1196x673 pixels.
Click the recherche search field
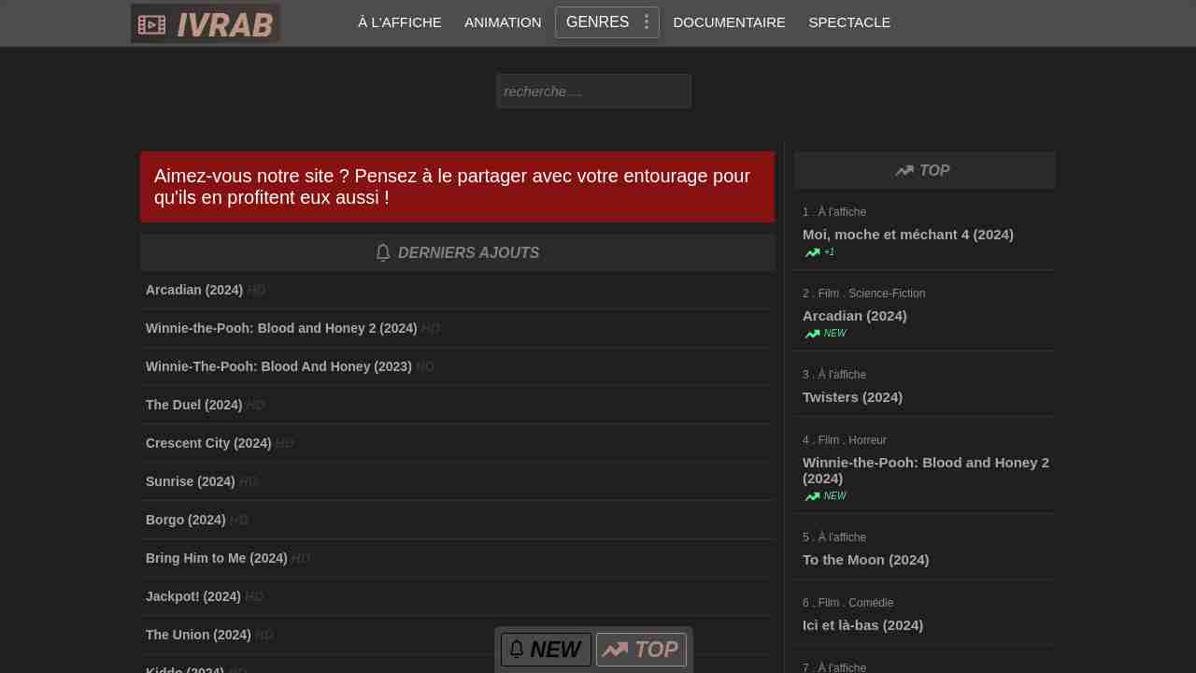593,92
